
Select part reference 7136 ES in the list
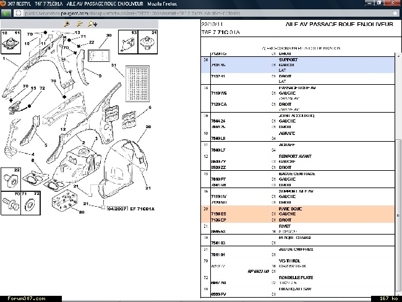click(x=219, y=214)
